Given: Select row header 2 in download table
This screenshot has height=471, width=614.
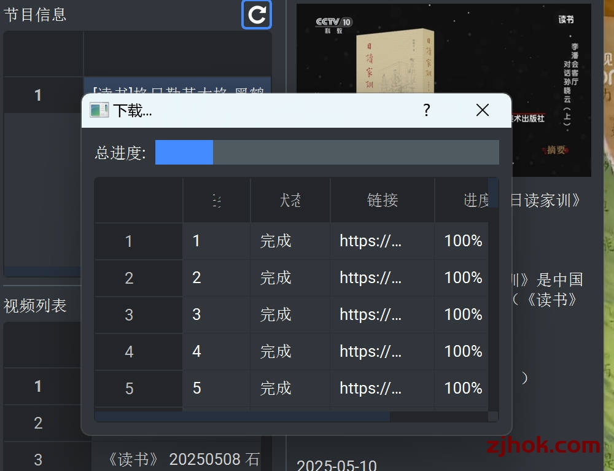Looking at the screenshot, I should (x=139, y=278).
